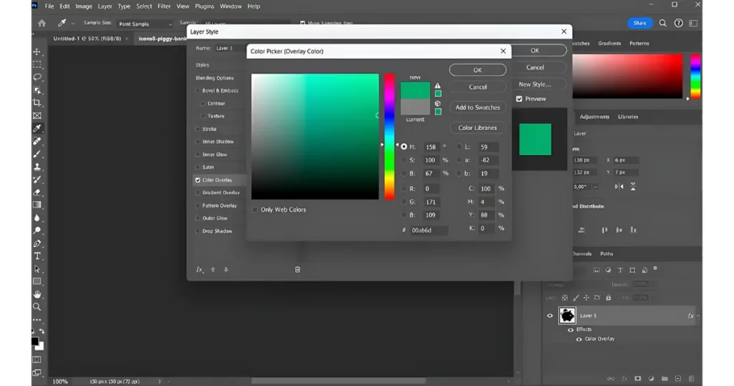Click the hex color 00ab6d field
Viewport: 734px width, 386px height.
(429, 230)
